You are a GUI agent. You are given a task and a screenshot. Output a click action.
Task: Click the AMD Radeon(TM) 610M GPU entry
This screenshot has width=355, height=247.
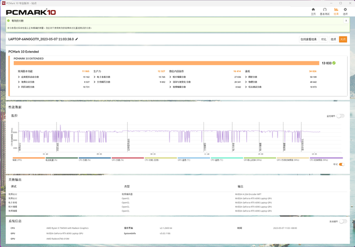(x=58, y=239)
